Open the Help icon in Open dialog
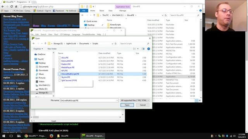The height and width of the screenshot is (139, 248). click(148, 49)
